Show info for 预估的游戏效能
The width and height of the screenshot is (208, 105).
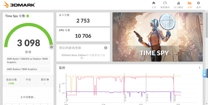(x=106, y=48)
